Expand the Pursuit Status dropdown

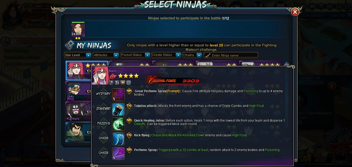pyautogui.click(x=135, y=55)
